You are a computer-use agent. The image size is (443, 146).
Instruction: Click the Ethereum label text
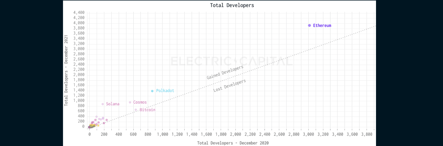coord(322,26)
